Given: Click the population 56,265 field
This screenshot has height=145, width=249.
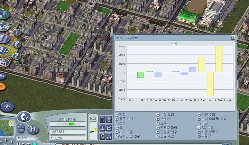Looking at the screenshot, I should point(68,138).
